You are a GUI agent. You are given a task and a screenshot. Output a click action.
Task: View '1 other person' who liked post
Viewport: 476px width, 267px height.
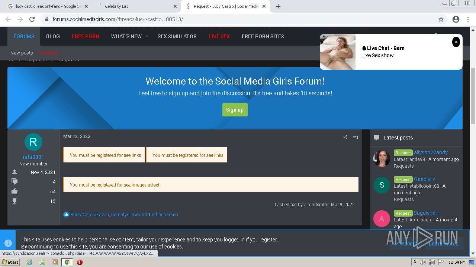pyautogui.click(x=163, y=214)
